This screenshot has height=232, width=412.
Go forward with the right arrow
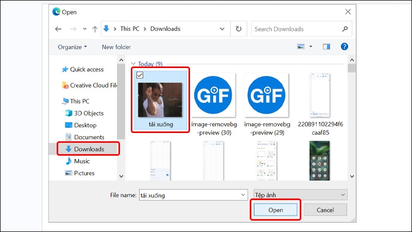pos(73,29)
